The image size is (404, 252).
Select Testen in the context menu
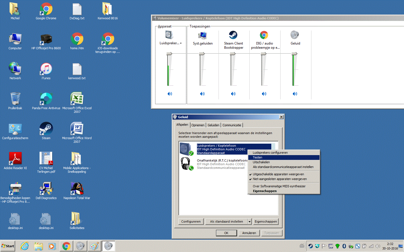coord(284,157)
